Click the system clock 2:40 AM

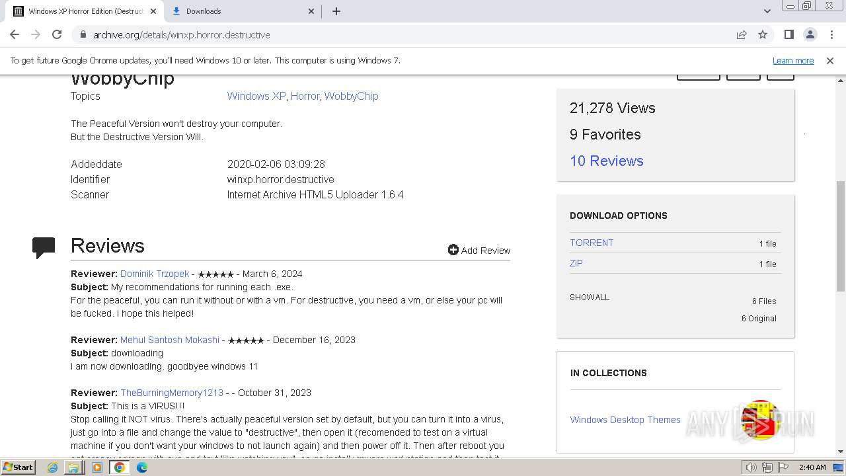[812, 467]
